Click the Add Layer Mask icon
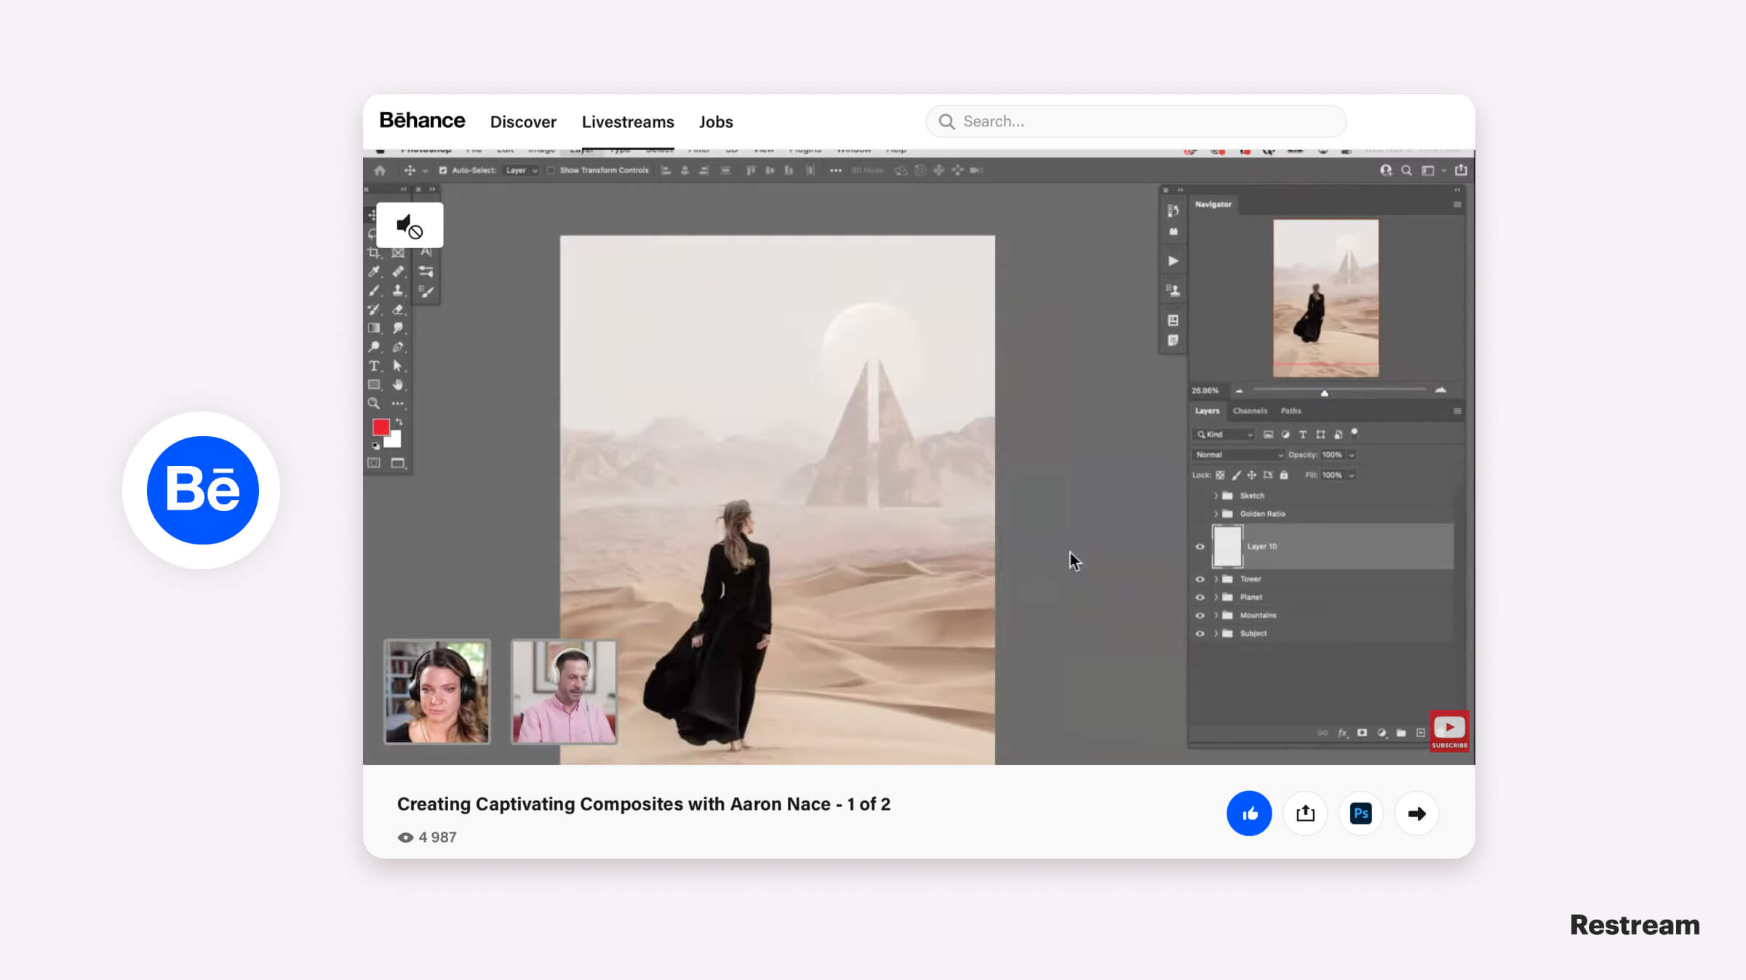1746x980 pixels. (x=1361, y=731)
